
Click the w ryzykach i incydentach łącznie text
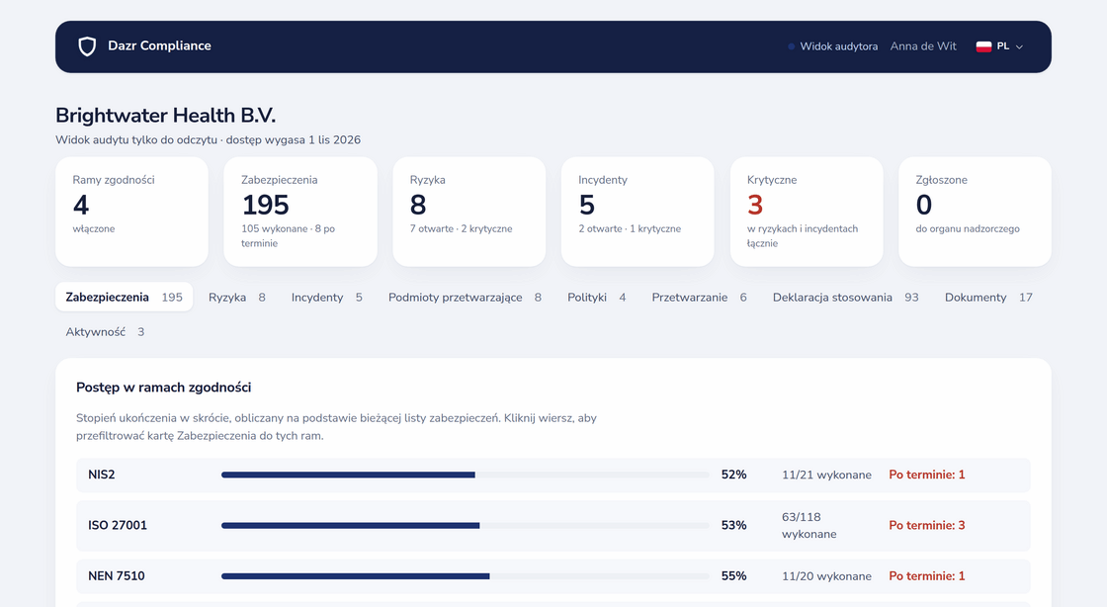(x=803, y=235)
